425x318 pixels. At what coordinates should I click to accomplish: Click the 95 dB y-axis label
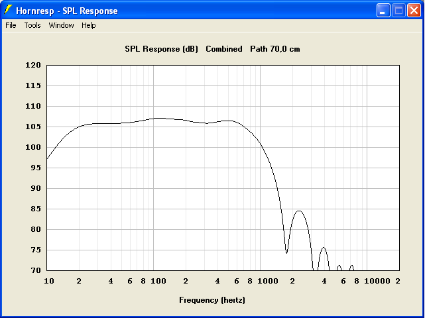point(36,168)
